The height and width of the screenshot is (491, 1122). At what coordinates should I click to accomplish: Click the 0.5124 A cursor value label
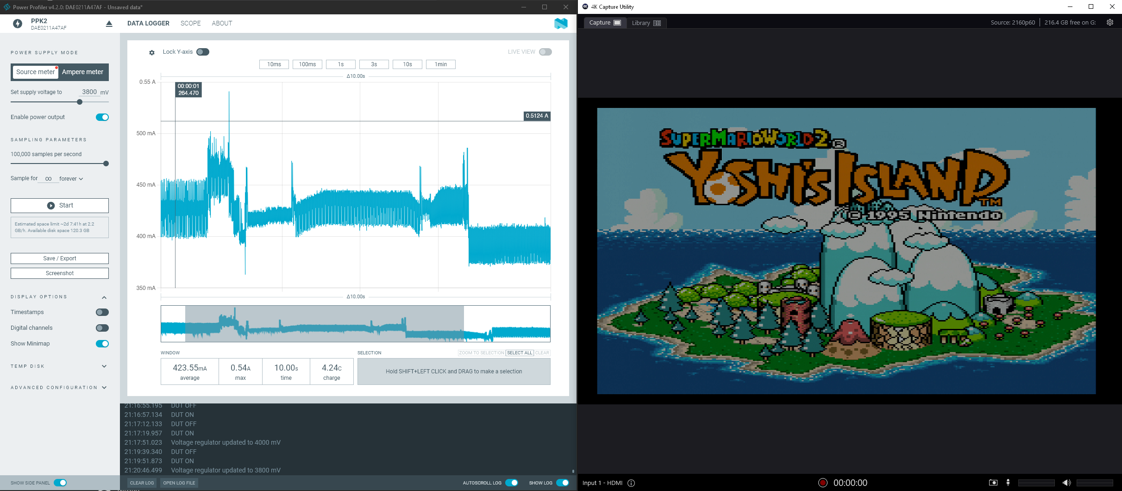[x=537, y=116]
